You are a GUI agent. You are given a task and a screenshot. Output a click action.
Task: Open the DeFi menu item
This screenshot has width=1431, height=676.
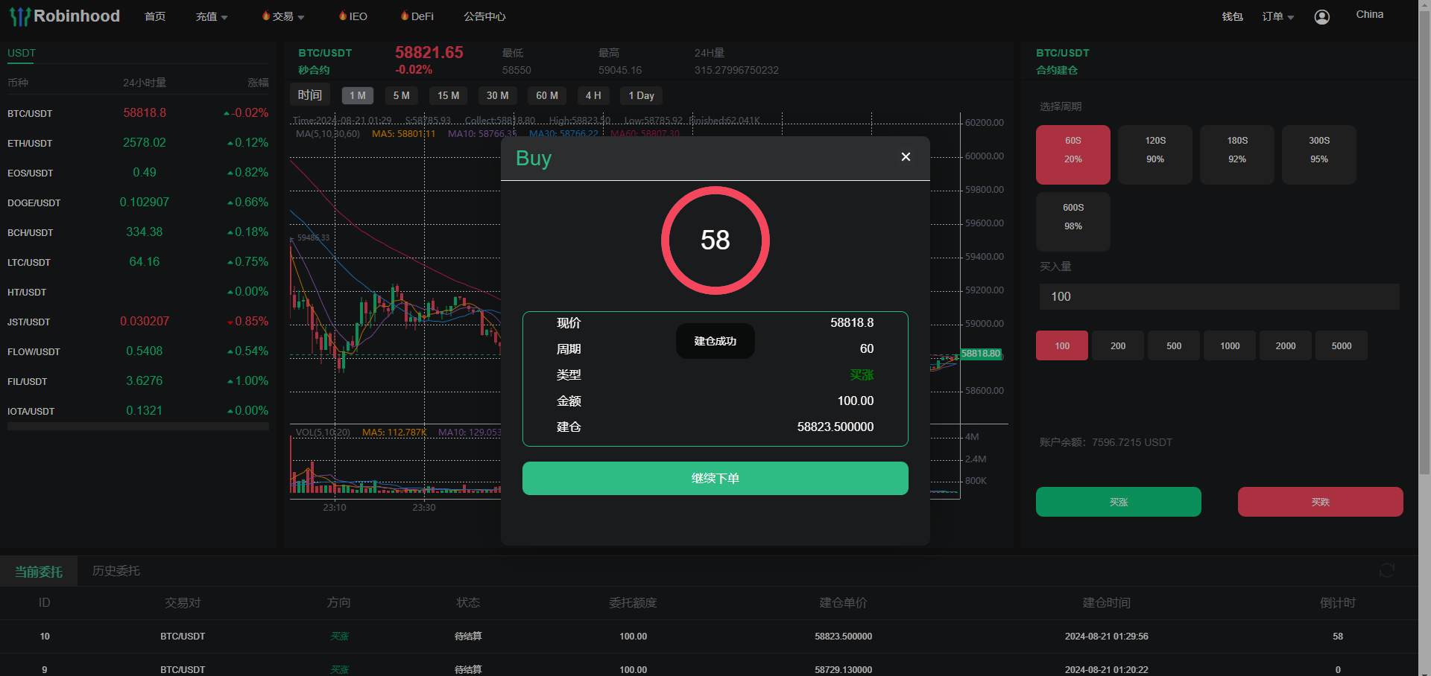[x=417, y=16]
